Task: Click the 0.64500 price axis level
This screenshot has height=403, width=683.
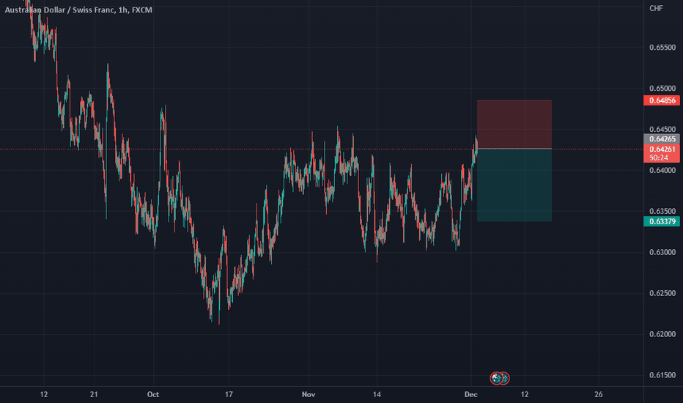Action: tap(662, 130)
